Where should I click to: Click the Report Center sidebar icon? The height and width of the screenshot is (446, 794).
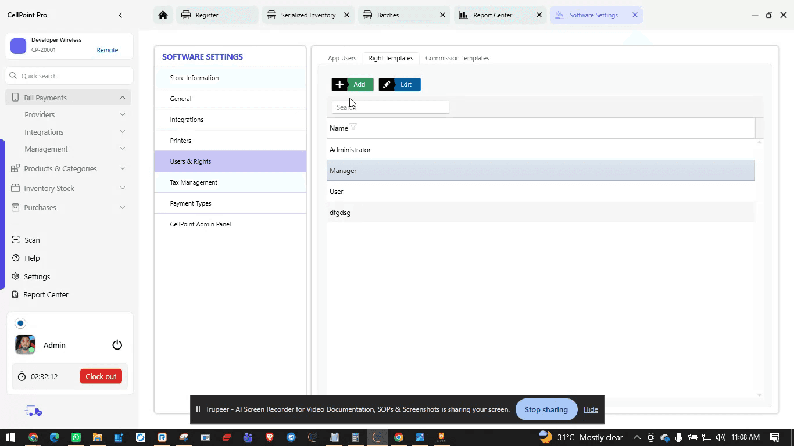click(16, 294)
